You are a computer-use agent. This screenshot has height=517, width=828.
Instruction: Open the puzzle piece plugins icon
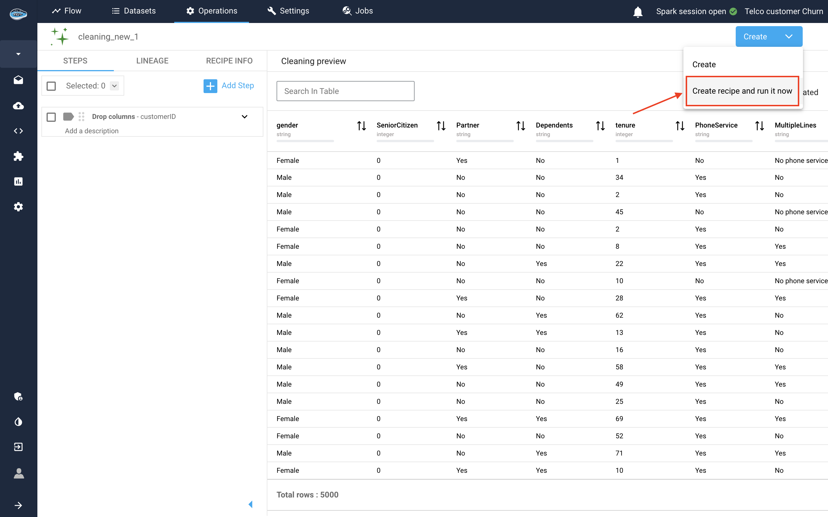pyautogui.click(x=18, y=156)
